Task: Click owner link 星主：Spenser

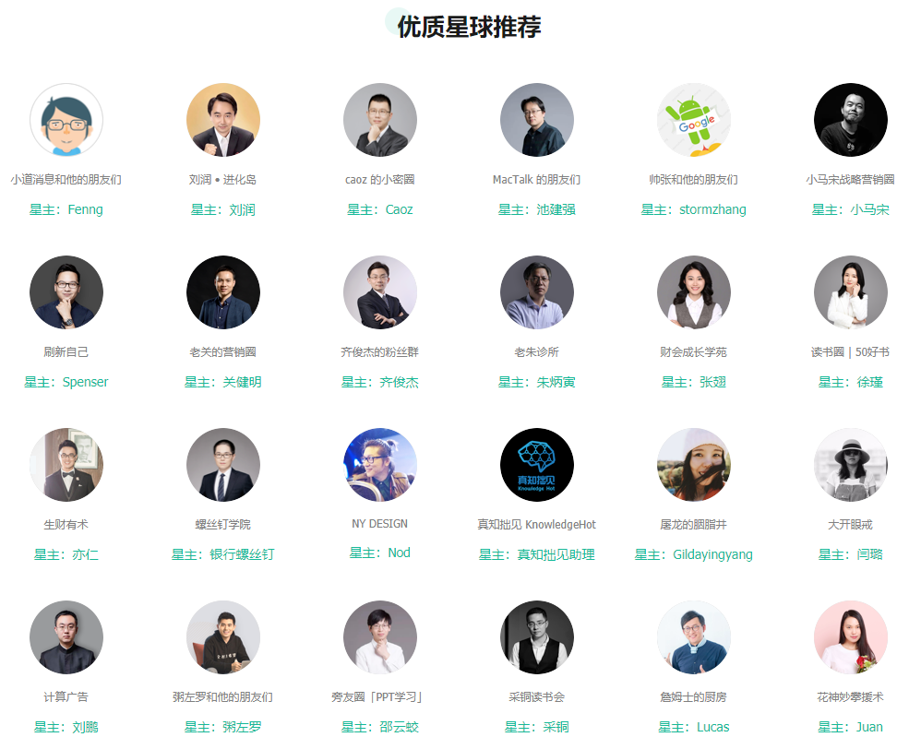Action: [x=66, y=382]
